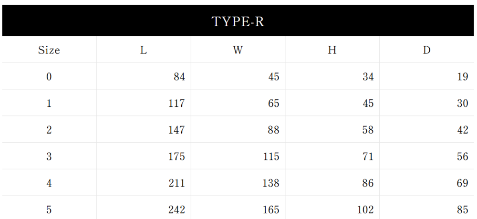Select size 2 row label
The height and width of the screenshot is (219, 477).
coord(49,130)
